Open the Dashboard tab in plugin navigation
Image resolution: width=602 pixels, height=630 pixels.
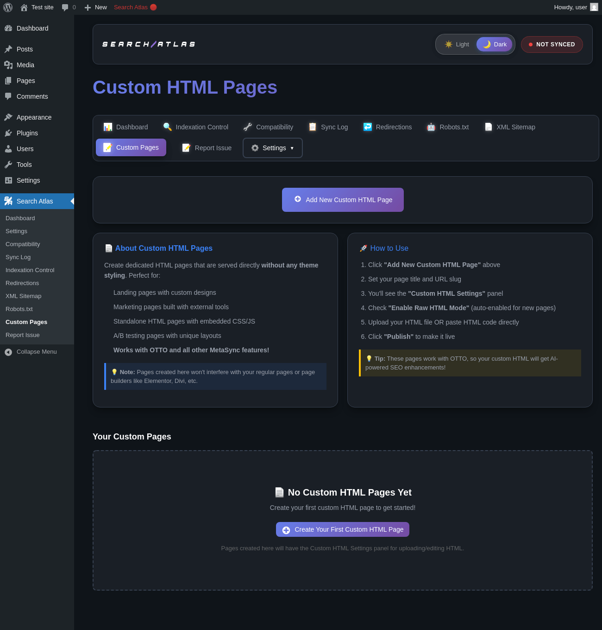tap(125, 127)
